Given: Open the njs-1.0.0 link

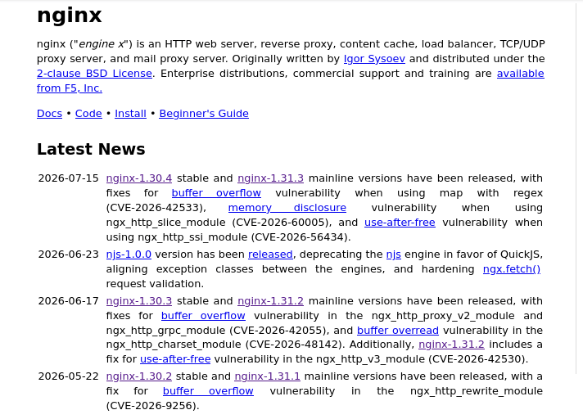Looking at the screenshot, I should 129,255.
